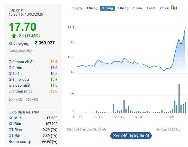Show the 1 năm price chart
The image size is (188, 147).
137,8
